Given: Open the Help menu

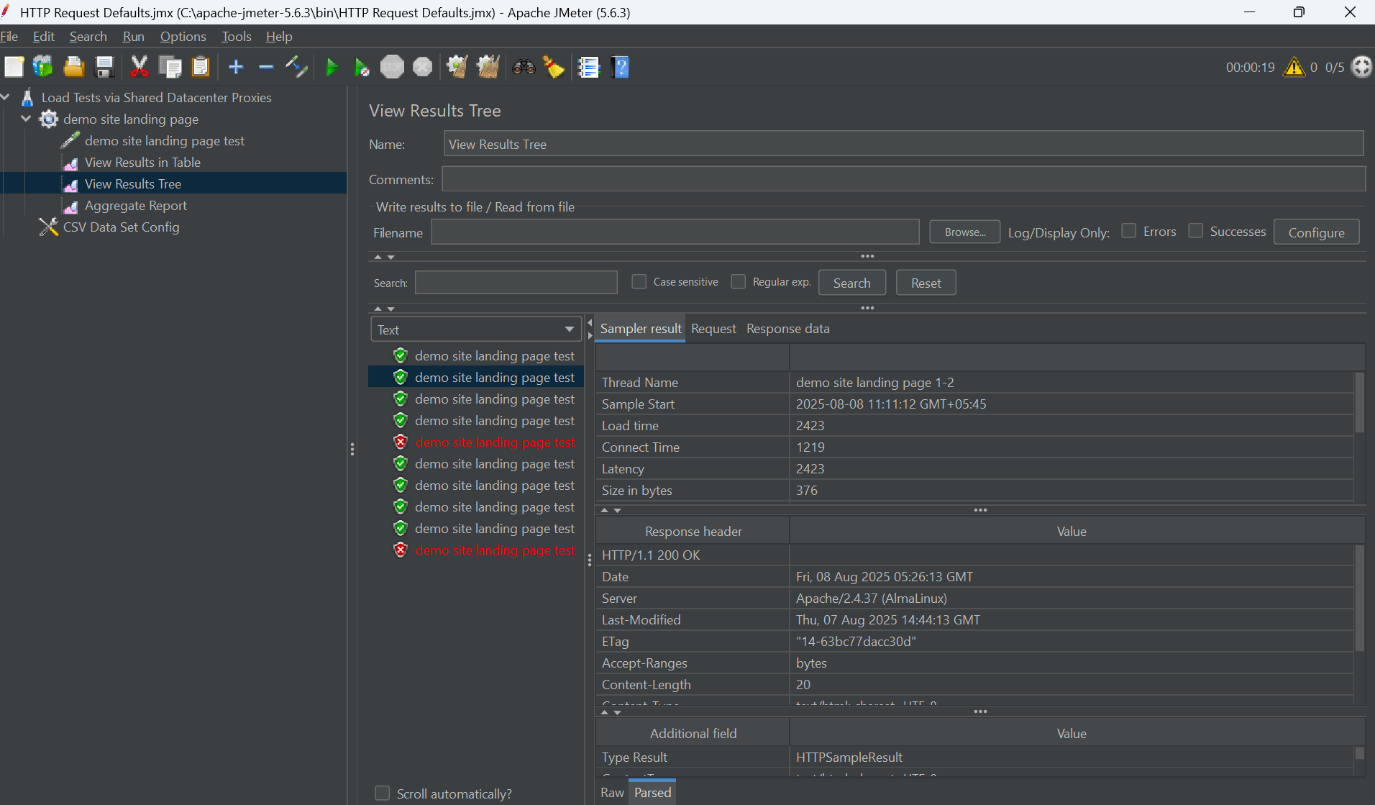Looking at the screenshot, I should coord(279,37).
